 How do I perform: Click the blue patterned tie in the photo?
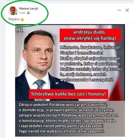[40, 84]
